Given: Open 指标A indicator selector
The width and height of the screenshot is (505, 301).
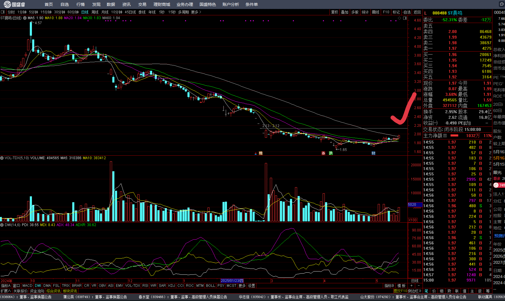Looking at the screenshot, I should [6, 286].
